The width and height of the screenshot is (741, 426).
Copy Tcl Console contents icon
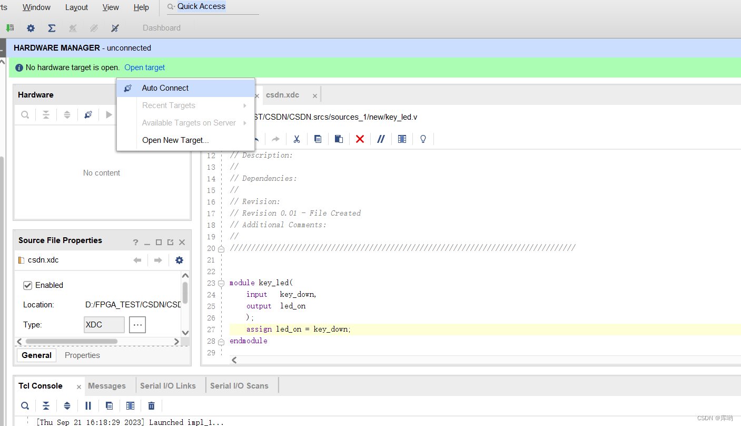109,405
